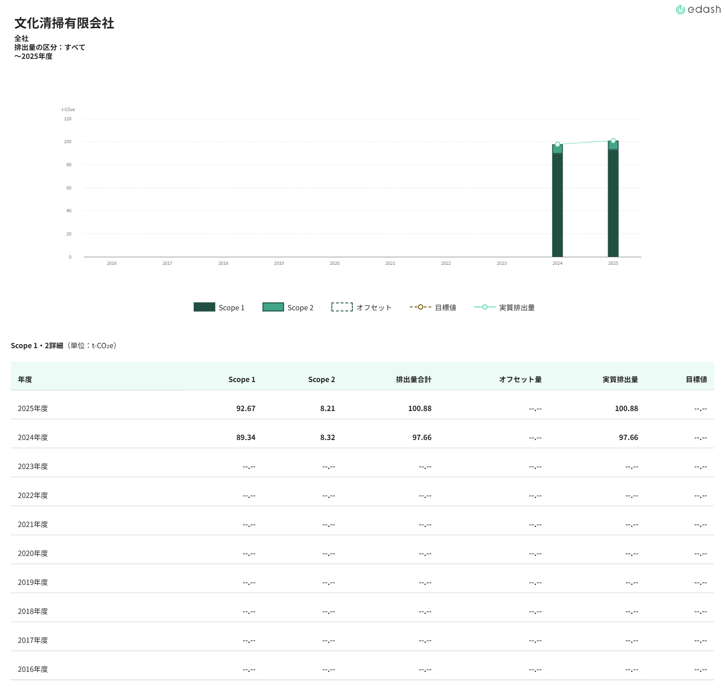Click the 年度 column header

25,379
